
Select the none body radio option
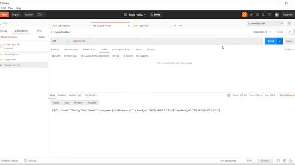coord(53,56)
